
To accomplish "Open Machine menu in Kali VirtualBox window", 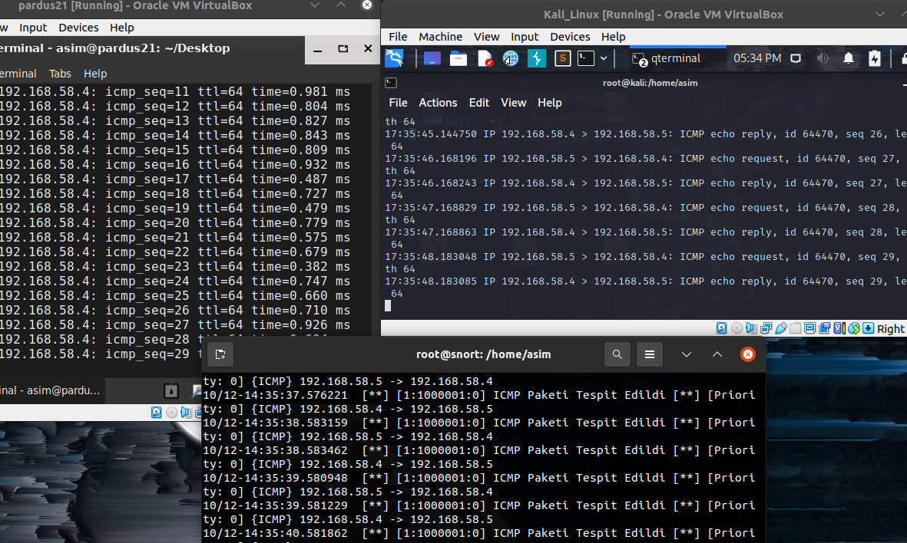I will click(x=440, y=37).
